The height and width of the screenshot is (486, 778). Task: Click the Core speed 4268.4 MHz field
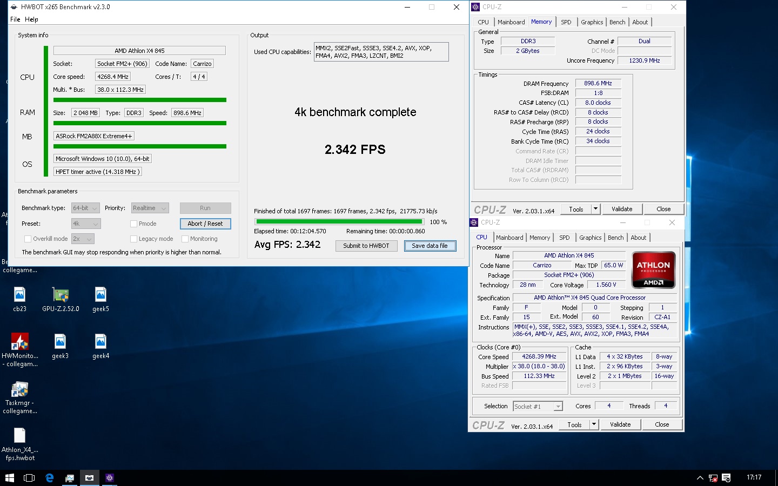[113, 77]
